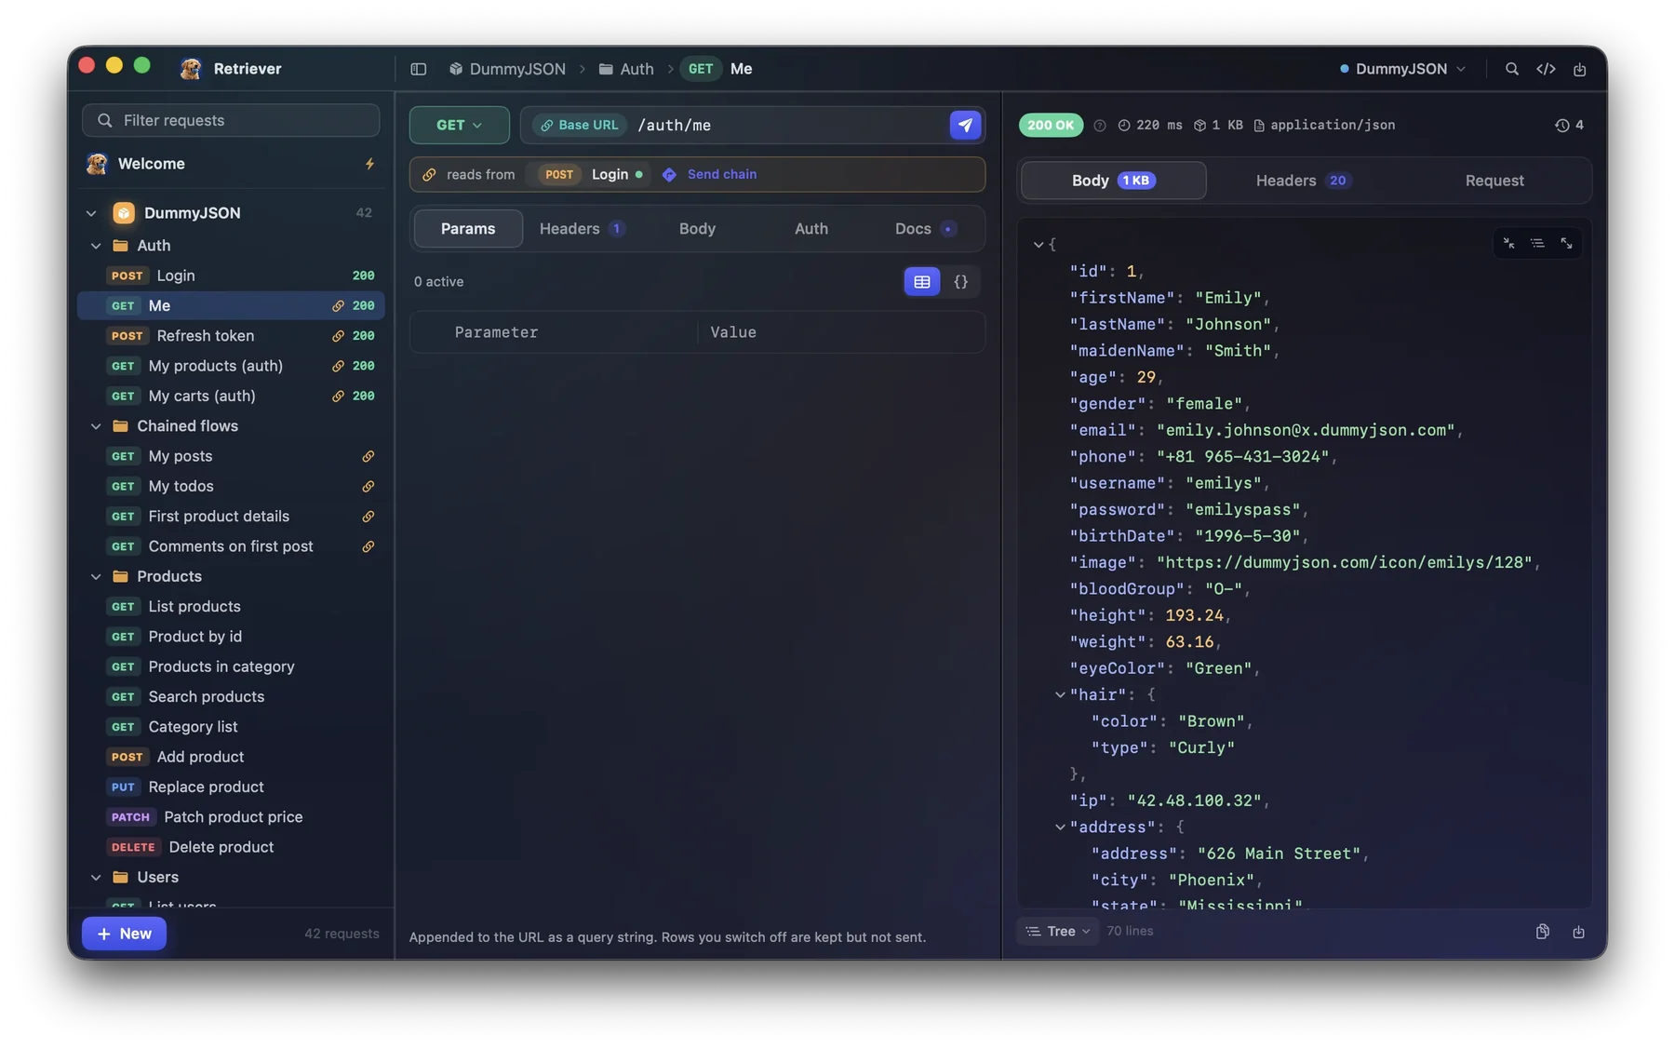Viewport: 1675px width, 1049px height.
Task: Click the Filter requests field
Action: [x=231, y=120]
